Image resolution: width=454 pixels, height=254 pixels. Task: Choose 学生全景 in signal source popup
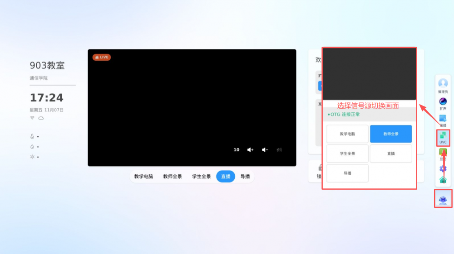(347, 153)
